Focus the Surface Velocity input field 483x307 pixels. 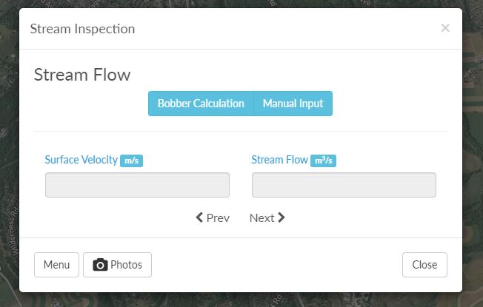(137, 185)
